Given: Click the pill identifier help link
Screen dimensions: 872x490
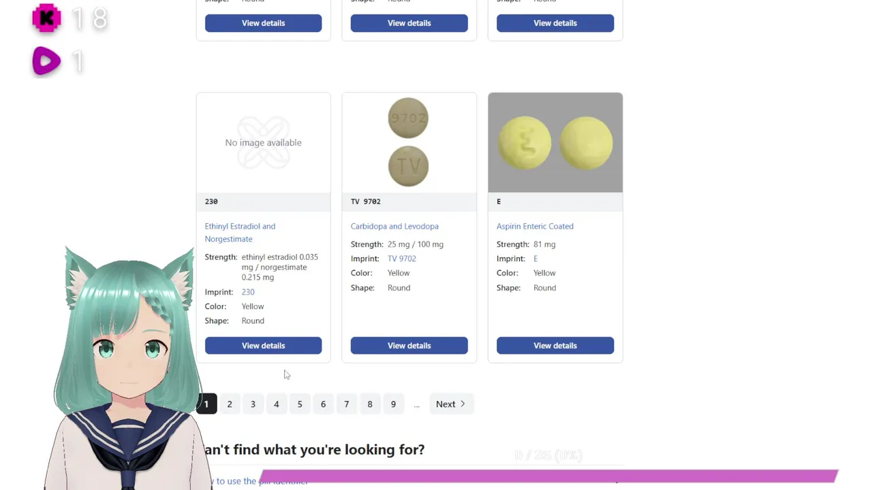Looking at the screenshot, I should (259, 481).
